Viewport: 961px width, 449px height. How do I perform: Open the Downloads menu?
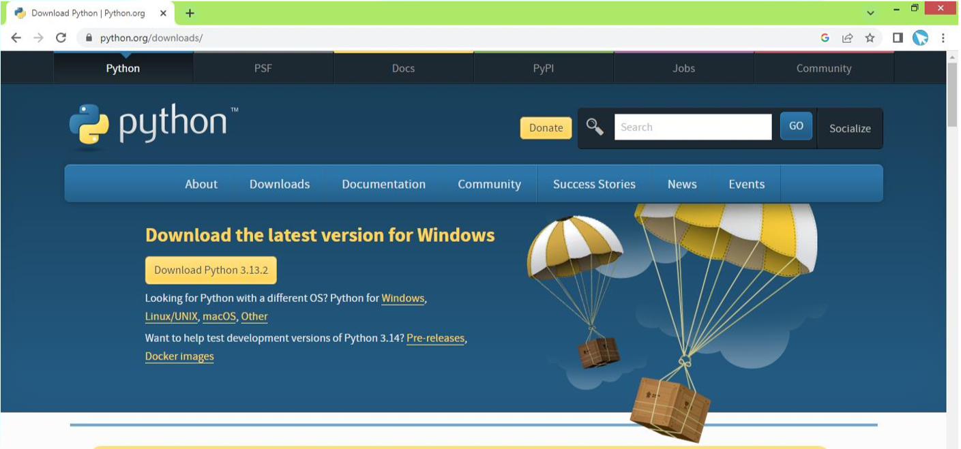280,184
